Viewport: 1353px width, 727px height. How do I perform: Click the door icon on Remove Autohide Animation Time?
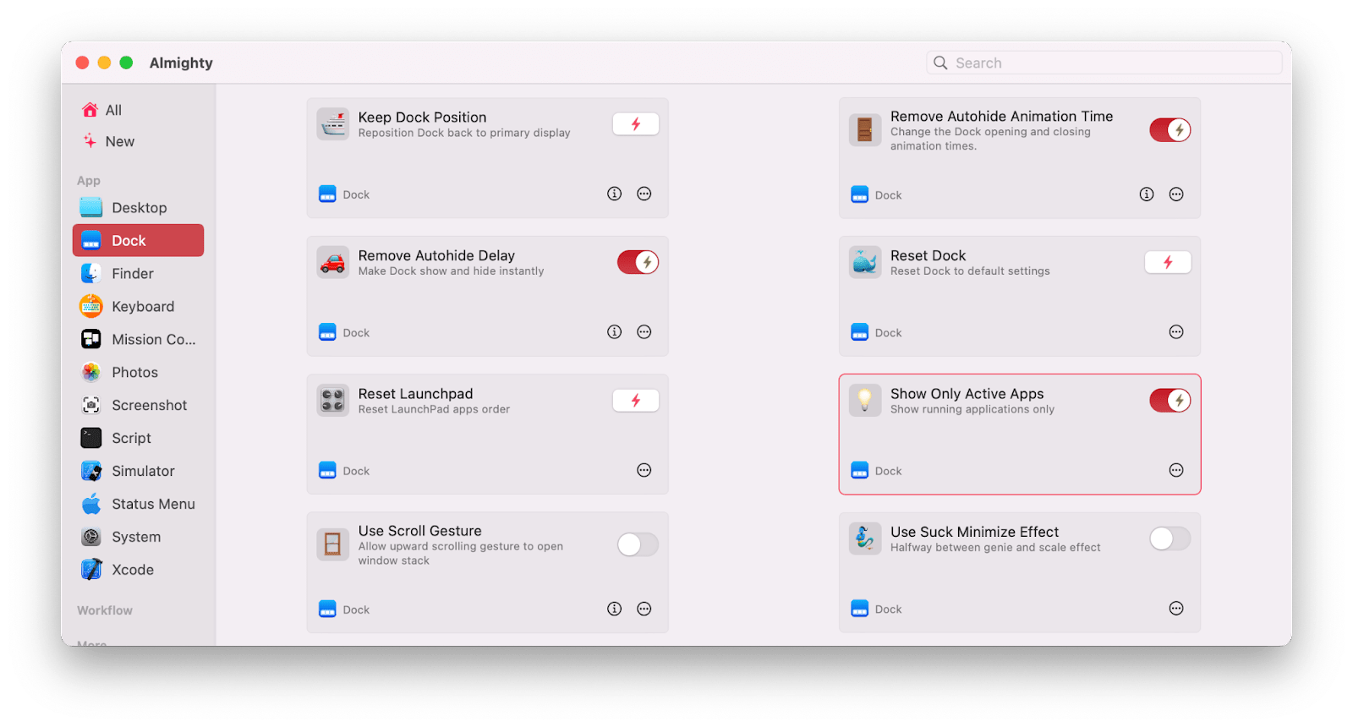(865, 130)
